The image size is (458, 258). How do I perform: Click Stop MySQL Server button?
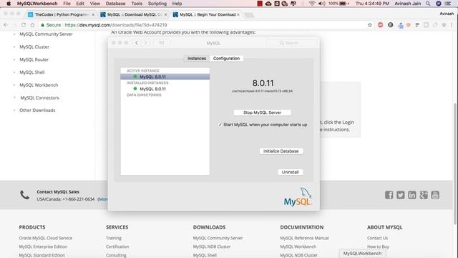point(263,113)
